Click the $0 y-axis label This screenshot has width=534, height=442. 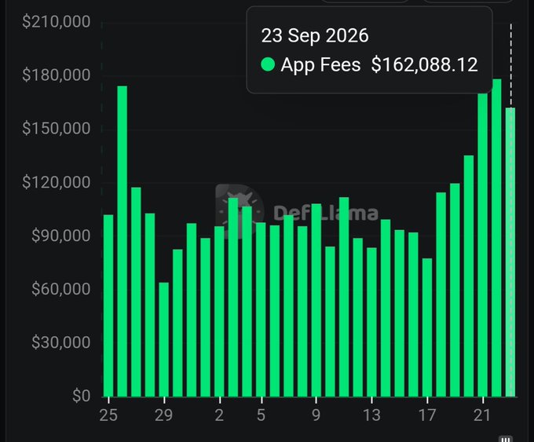click(x=82, y=396)
